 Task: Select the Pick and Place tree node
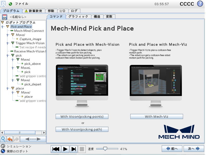click(21, 27)
